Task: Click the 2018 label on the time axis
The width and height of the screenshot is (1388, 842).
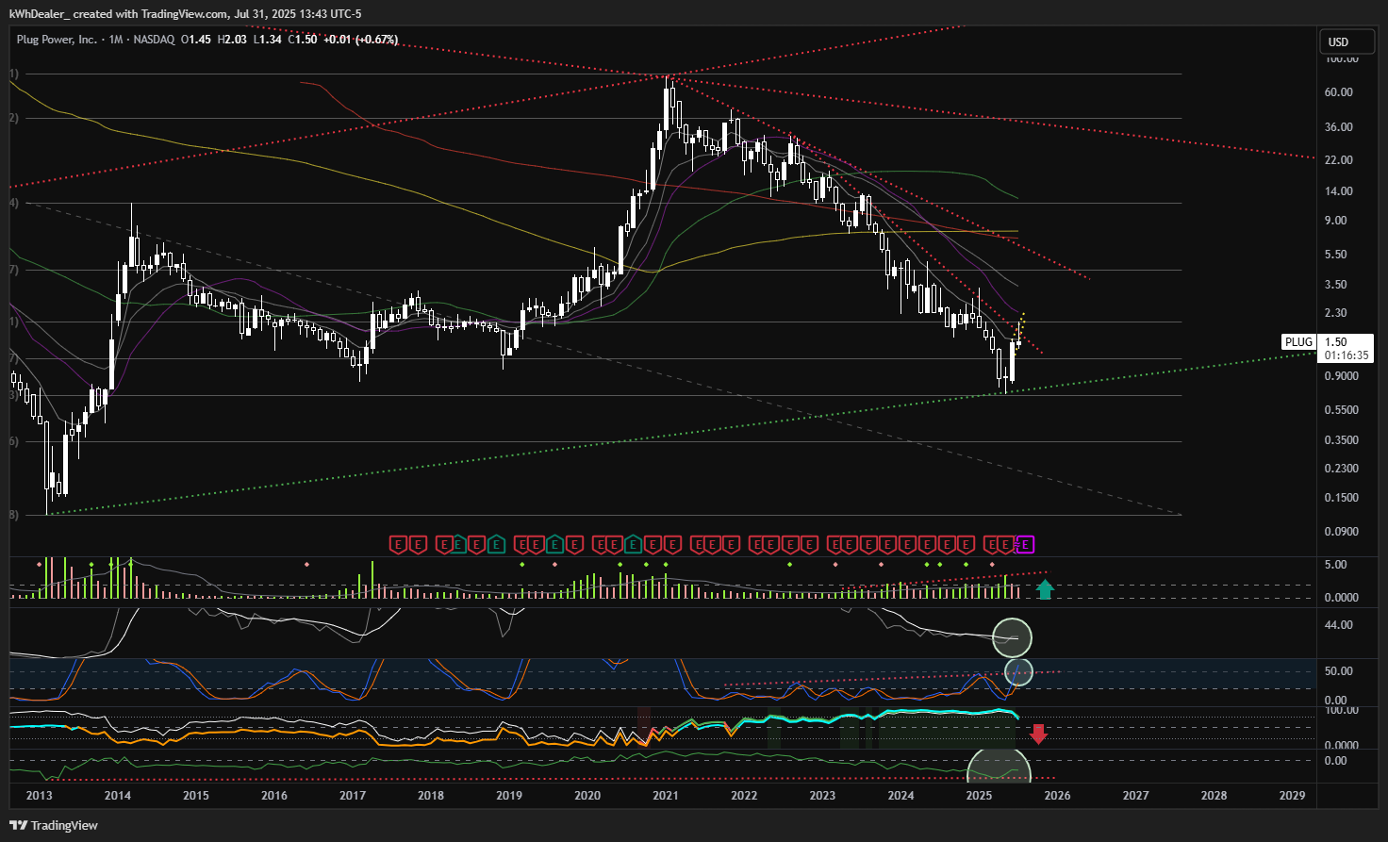Action: (431, 796)
